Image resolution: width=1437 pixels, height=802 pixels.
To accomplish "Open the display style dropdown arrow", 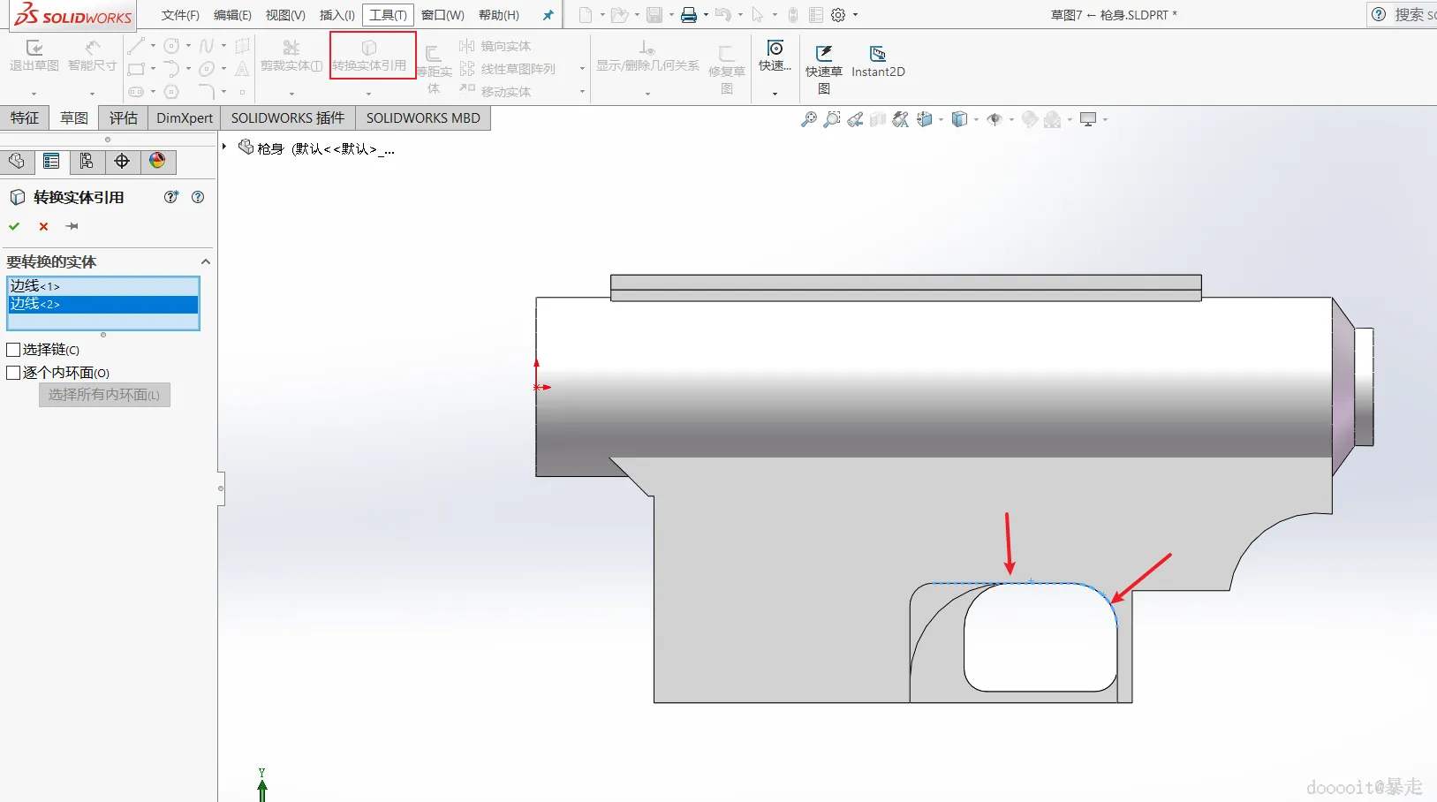I will 976,120.
